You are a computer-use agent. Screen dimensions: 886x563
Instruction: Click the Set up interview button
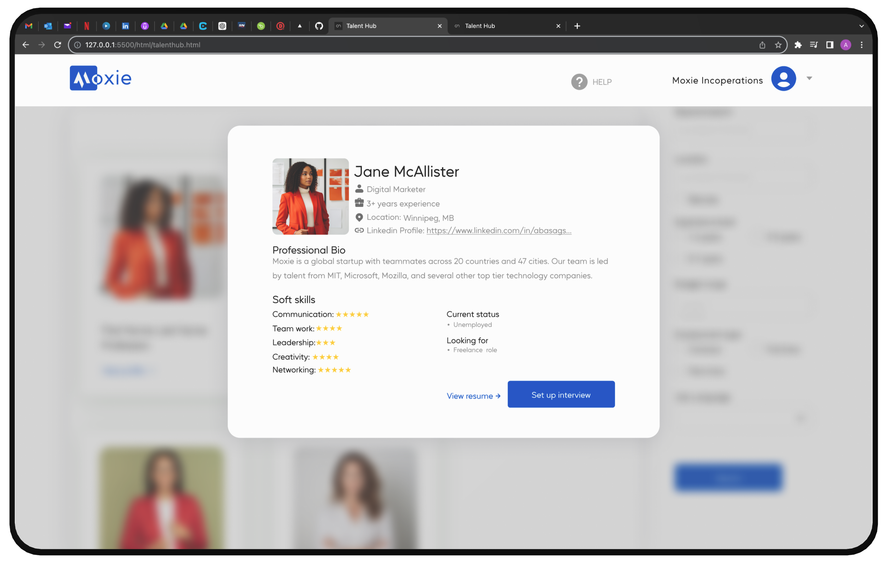(561, 394)
